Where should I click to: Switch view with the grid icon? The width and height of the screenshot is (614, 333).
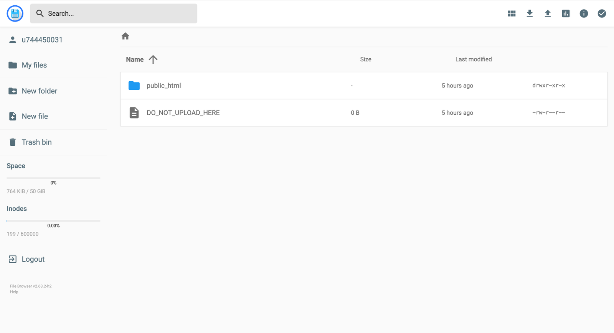pyautogui.click(x=512, y=13)
